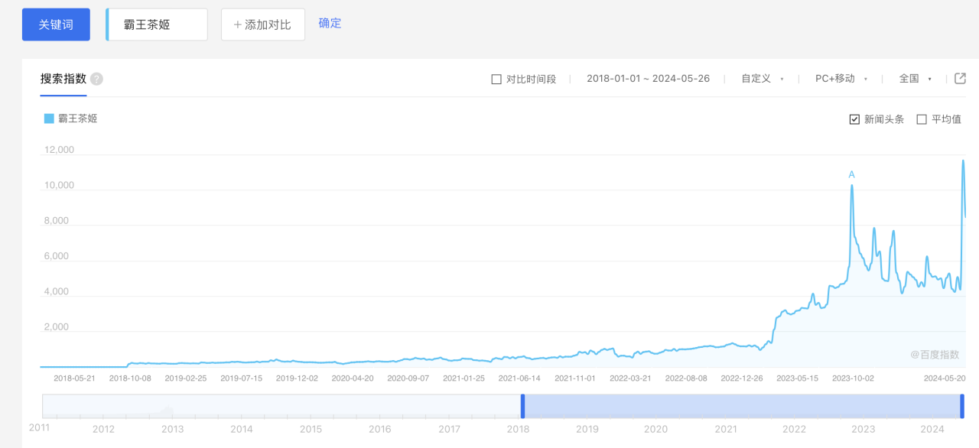
Task: Click the blue 霸王茶姬 legend square
Action: [49, 118]
